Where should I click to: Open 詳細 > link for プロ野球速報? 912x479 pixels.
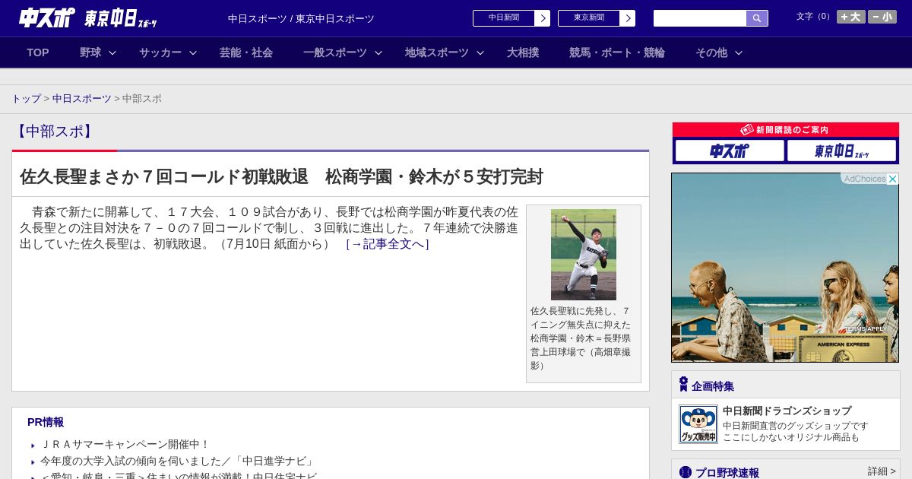pos(882,471)
